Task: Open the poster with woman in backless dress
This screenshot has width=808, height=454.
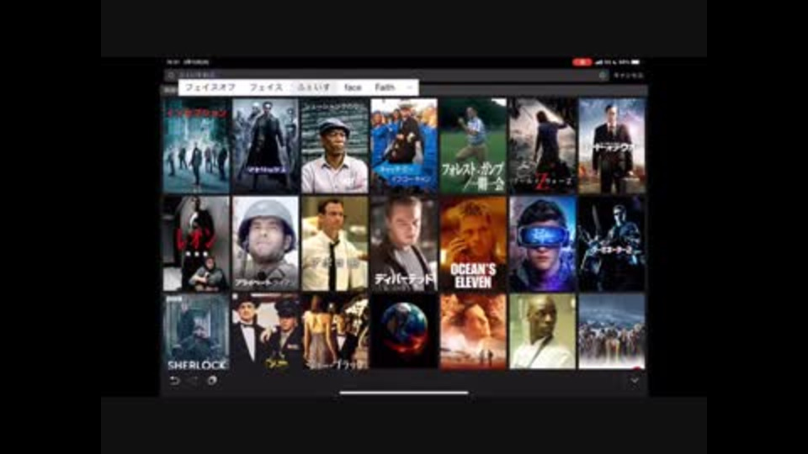Action: [335, 331]
